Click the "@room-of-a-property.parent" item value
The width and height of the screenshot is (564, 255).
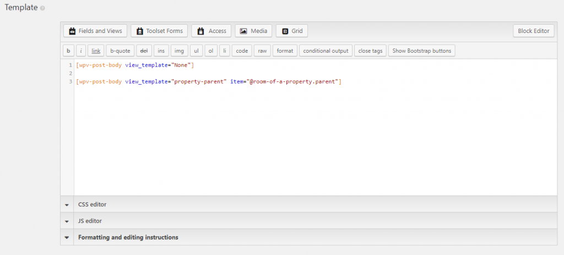click(x=292, y=81)
